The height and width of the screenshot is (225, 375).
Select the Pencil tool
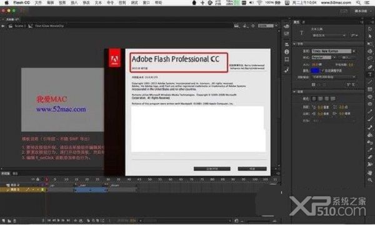point(370,112)
